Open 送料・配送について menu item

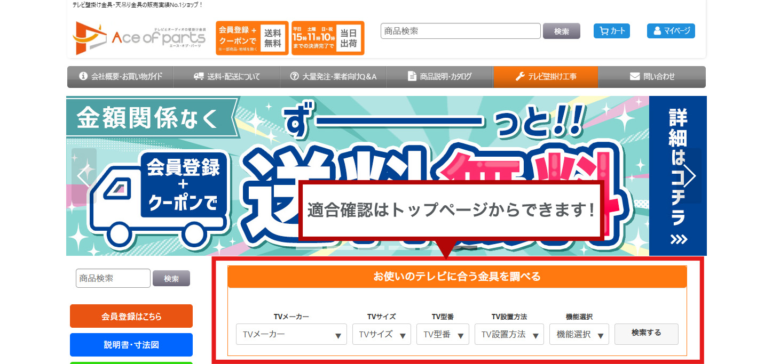226,77
